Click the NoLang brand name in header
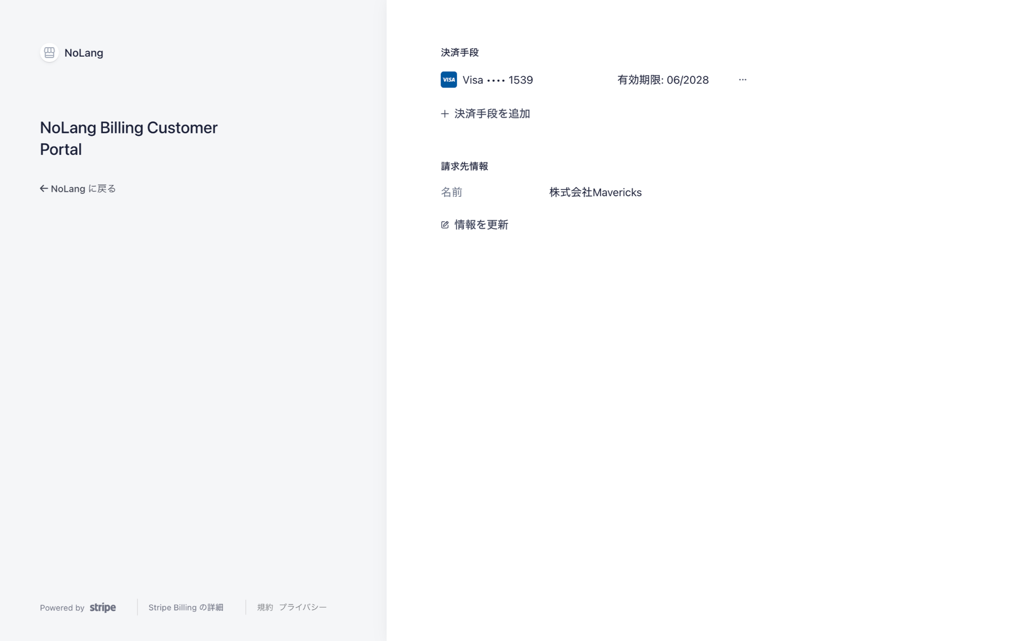Screen dimensions: 1019x641 pyautogui.click(x=84, y=53)
